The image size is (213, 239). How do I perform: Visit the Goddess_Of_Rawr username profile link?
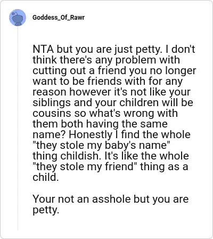59,18
